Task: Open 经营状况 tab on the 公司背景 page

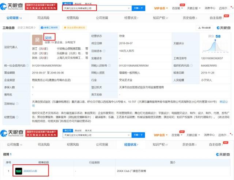Action: (131, 18)
